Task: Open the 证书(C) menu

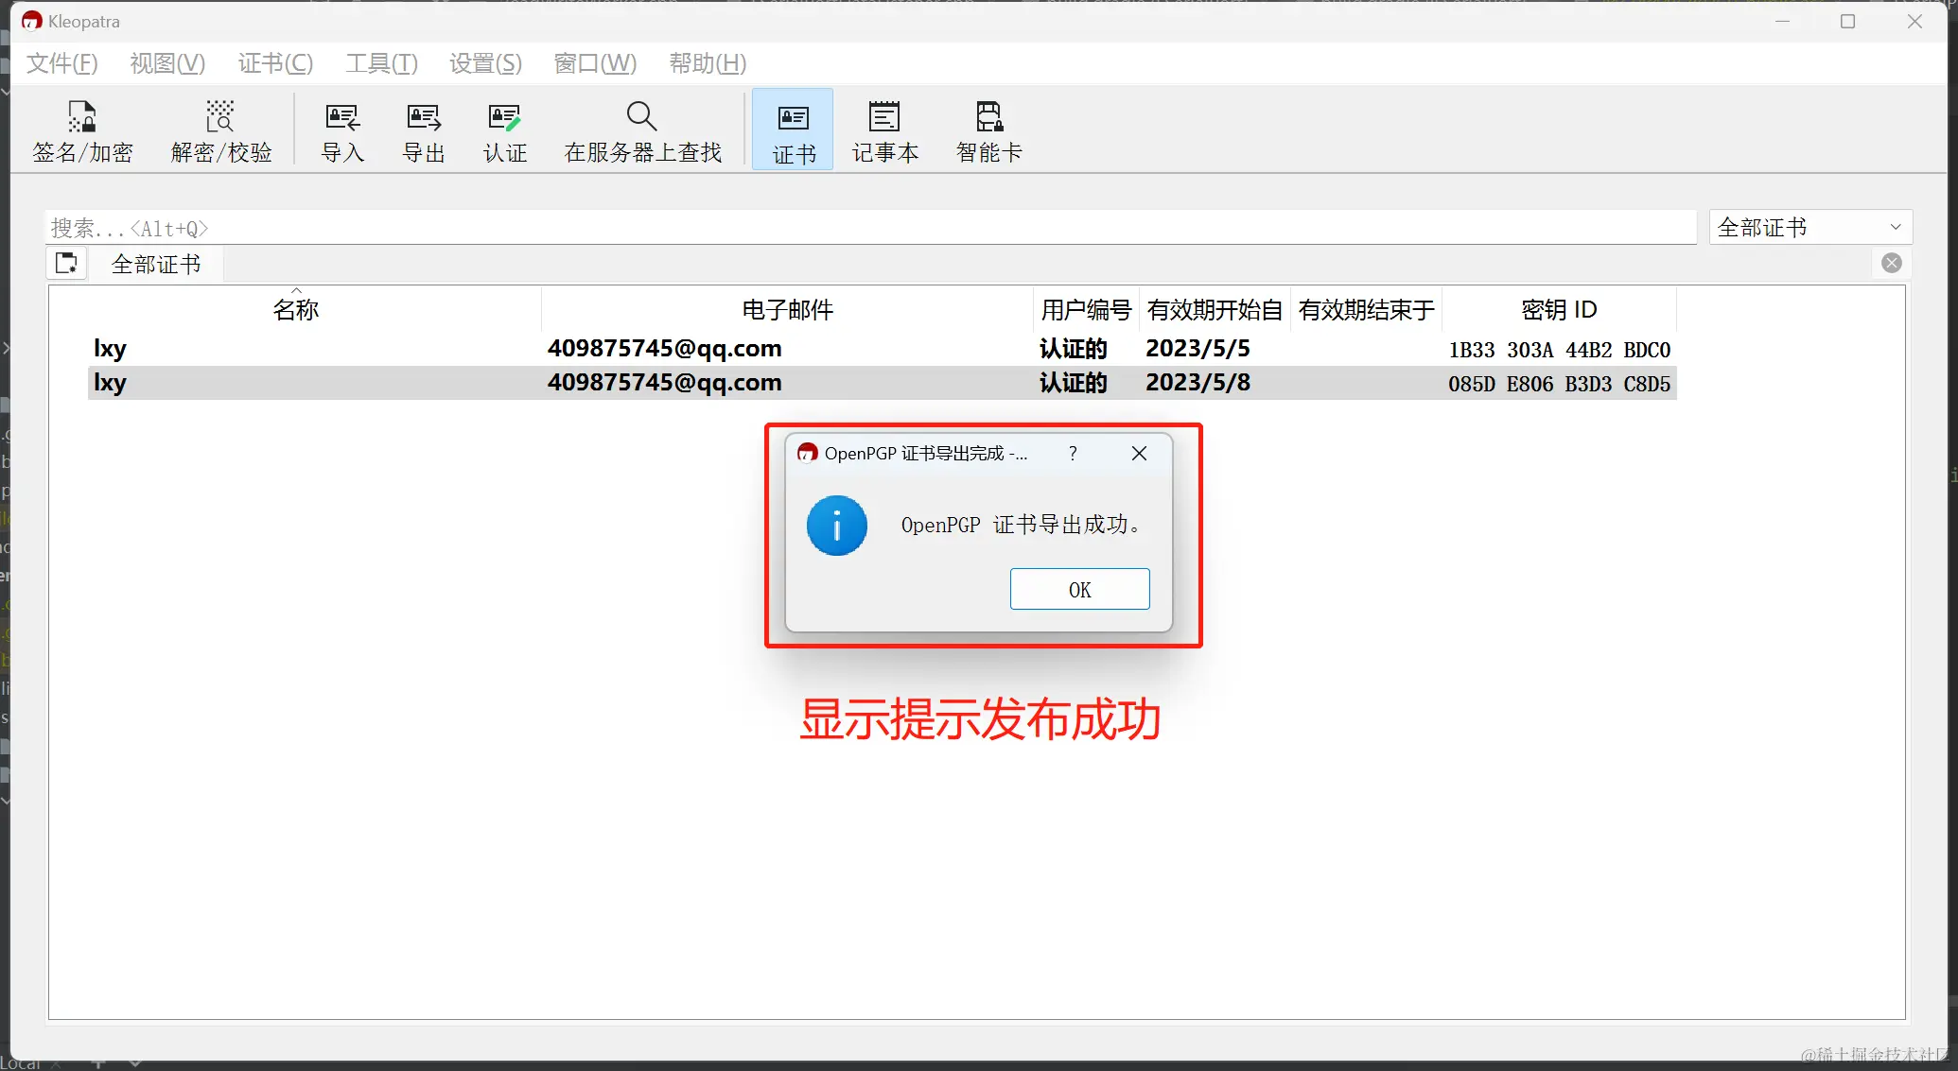Action: pyautogui.click(x=275, y=63)
